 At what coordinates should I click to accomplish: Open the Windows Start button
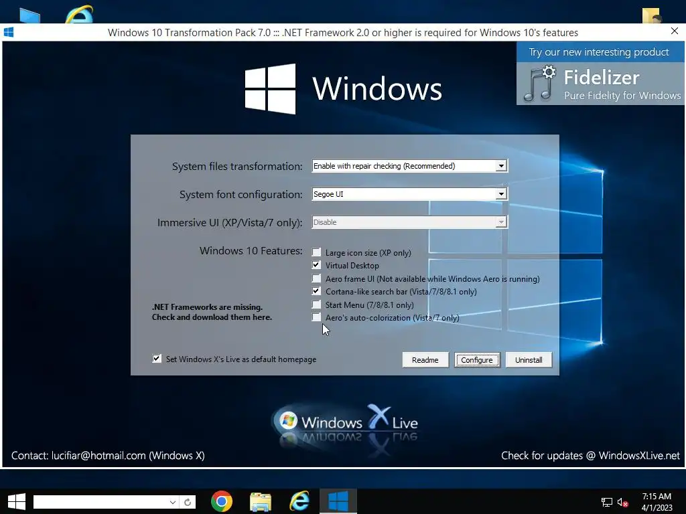pyautogui.click(x=17, y=501)
